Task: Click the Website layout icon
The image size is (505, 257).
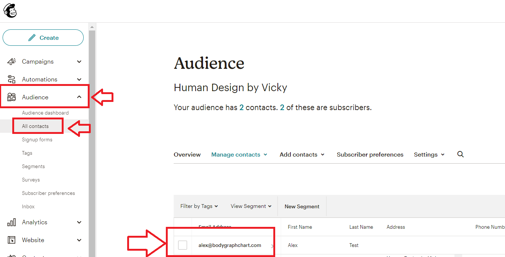Action: click(12, 240)
